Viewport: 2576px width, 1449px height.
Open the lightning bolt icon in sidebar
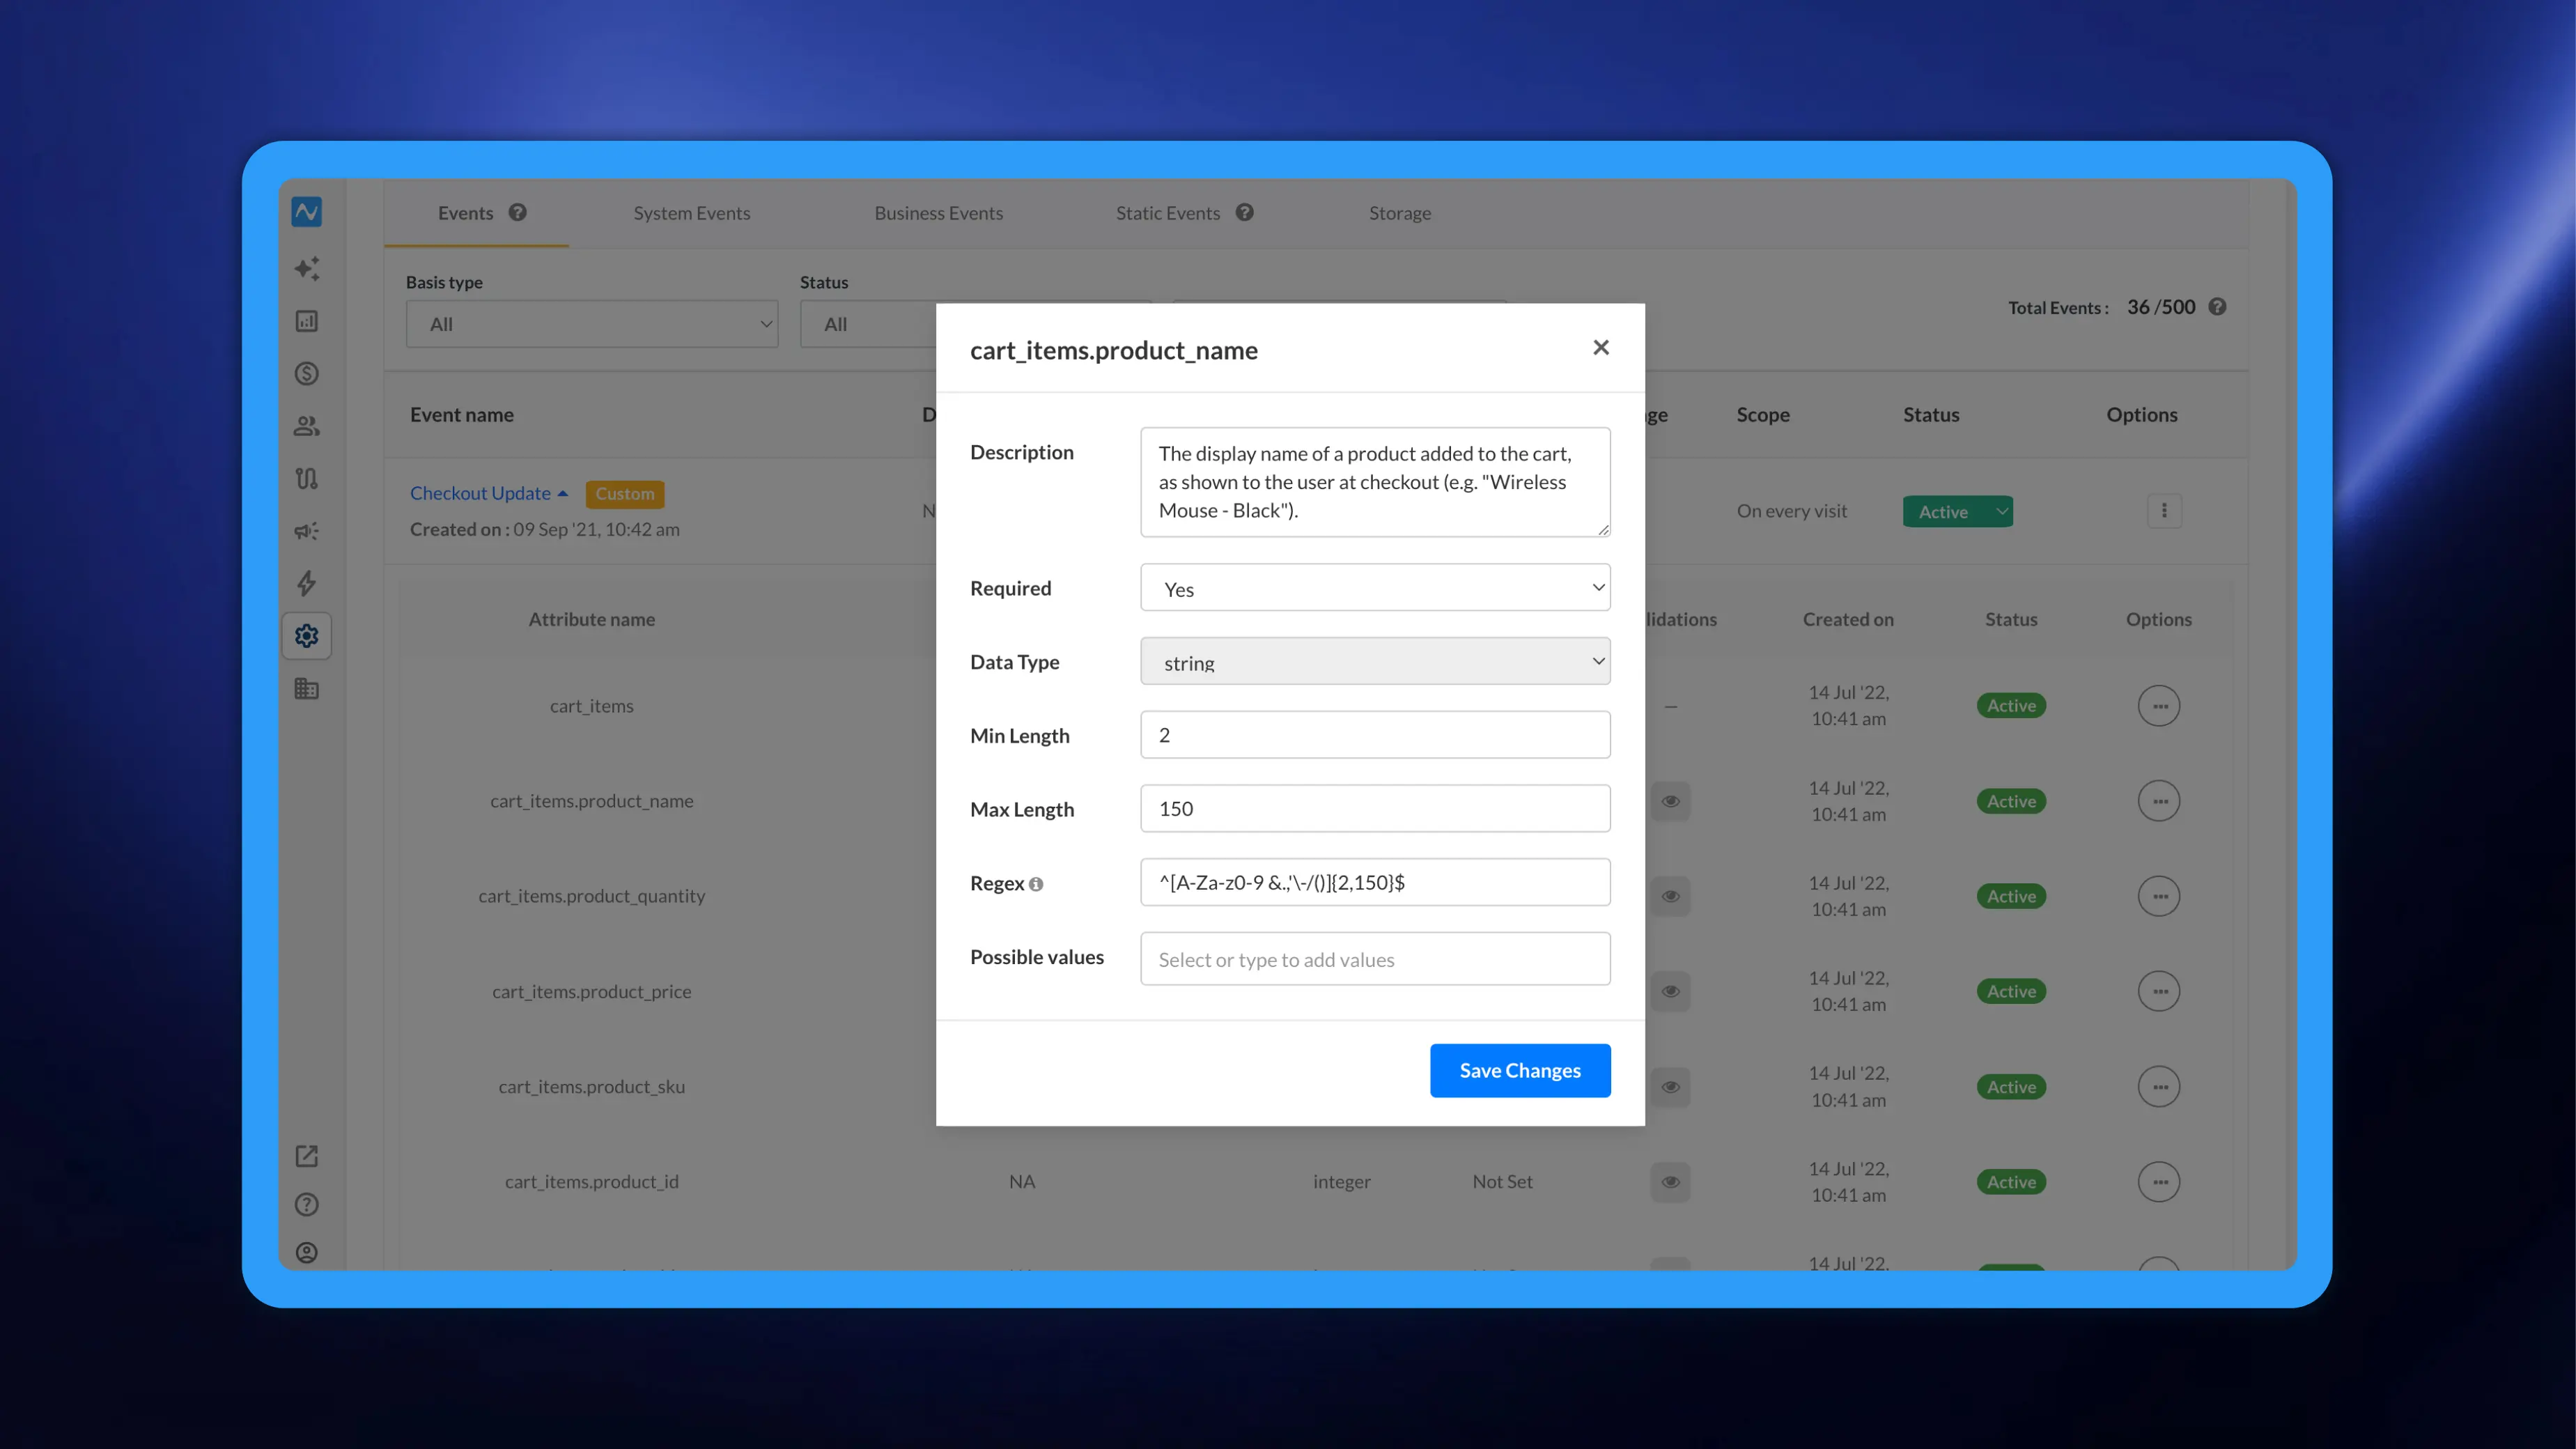coord(307,584)
